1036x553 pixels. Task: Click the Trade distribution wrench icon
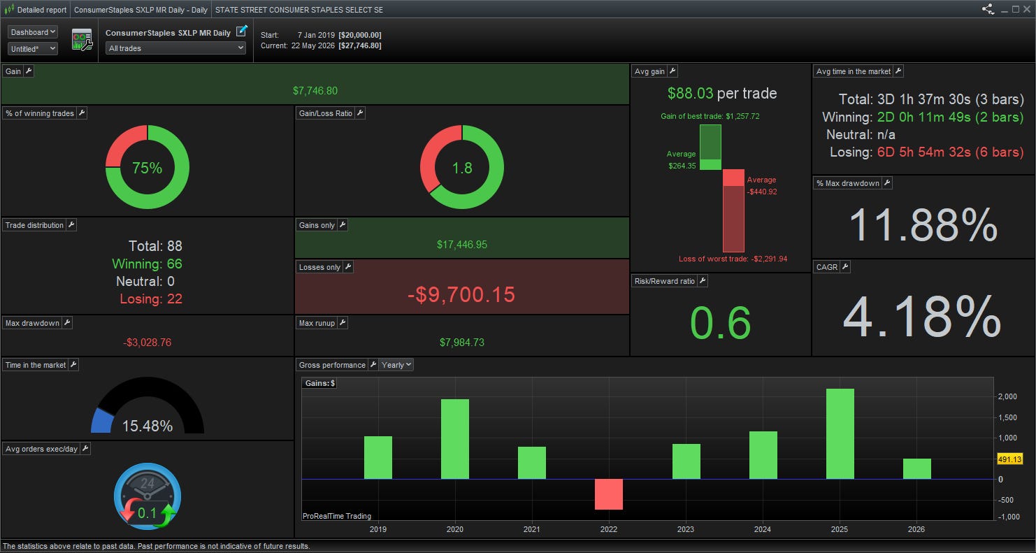(x=71, y=225)
